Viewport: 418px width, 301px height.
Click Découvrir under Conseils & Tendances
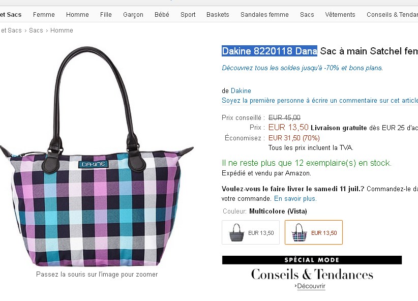click(x=311, y=286)
